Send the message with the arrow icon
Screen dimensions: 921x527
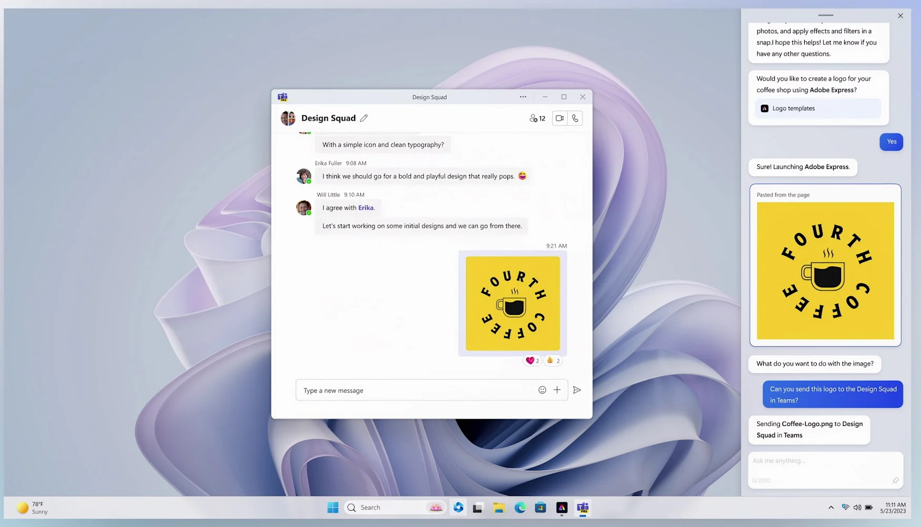577,390
